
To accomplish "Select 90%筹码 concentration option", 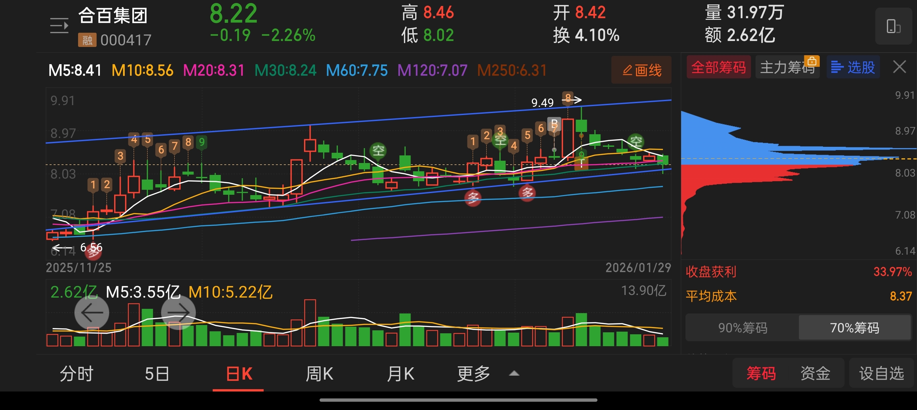I will pyautogui.click(x=742, y=327).
